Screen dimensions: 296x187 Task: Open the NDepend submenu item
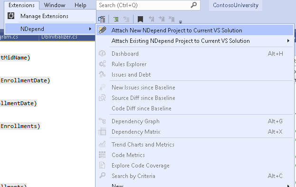pyautogui.click(x=50, y=29)
